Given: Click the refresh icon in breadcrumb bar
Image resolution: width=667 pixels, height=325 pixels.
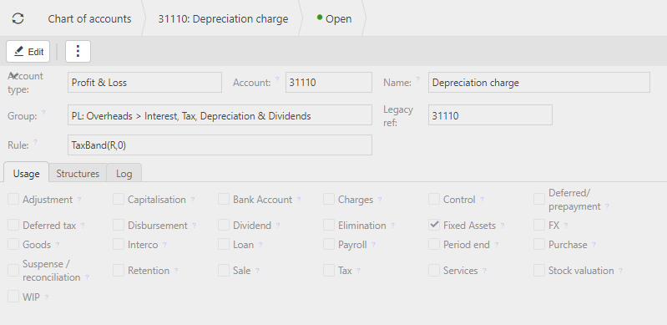Looking at the screenshot, I should pos(18,18).
